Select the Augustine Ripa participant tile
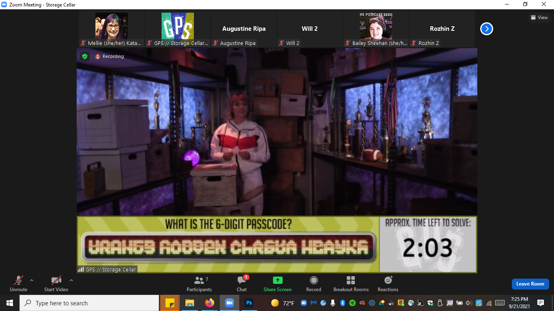The image size is (554, 311). coord(244,29)
